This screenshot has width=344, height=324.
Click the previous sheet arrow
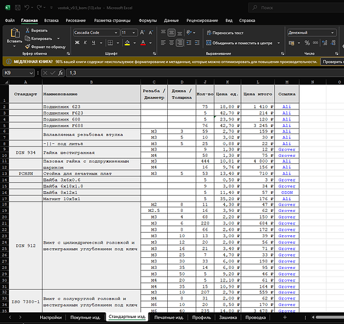coord(10,317)
